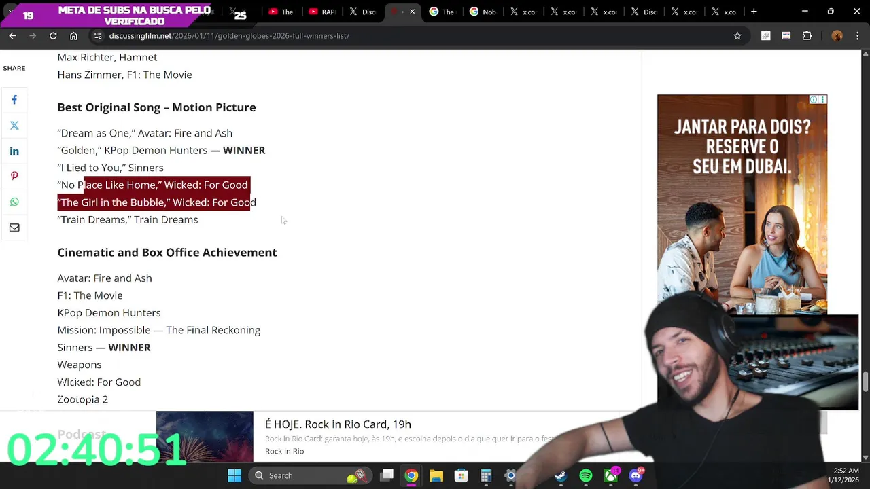This screenshot has width=870, height=489.
Task: Reload the current page
Action: tap(53, 35)
